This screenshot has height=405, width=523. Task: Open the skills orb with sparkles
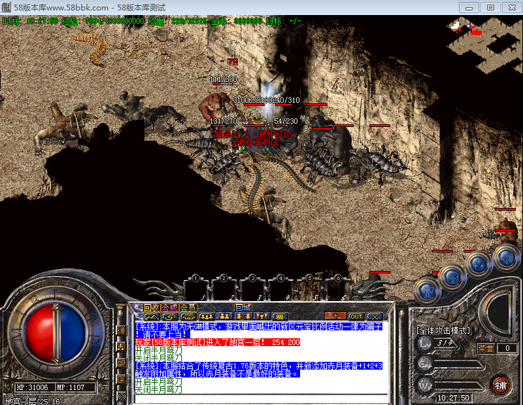pos(479,264)
